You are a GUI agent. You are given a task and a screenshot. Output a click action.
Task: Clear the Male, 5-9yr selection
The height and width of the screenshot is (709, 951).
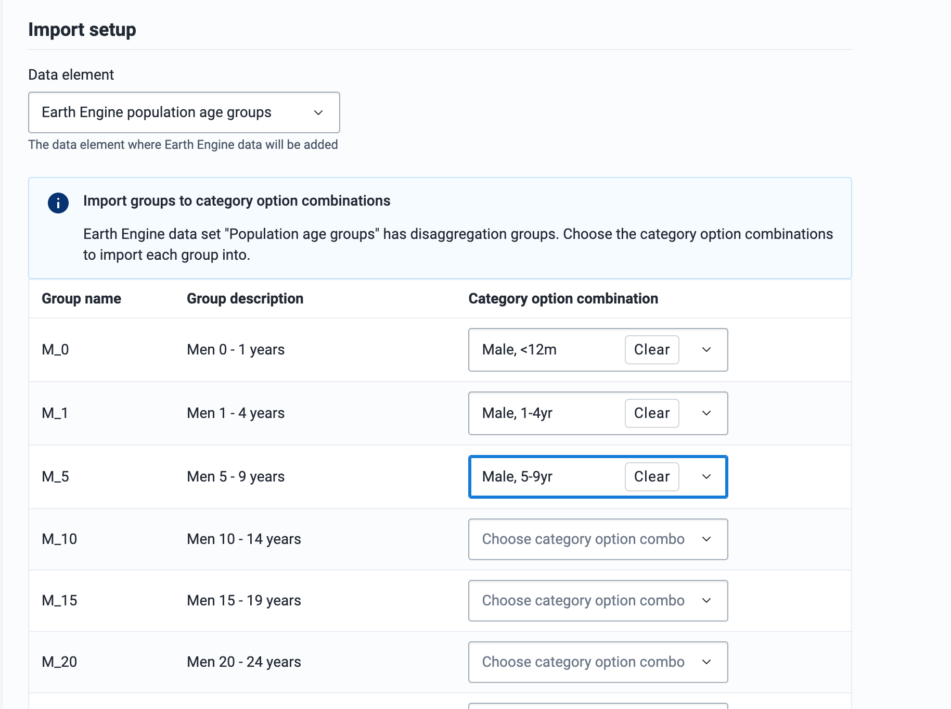651,477
